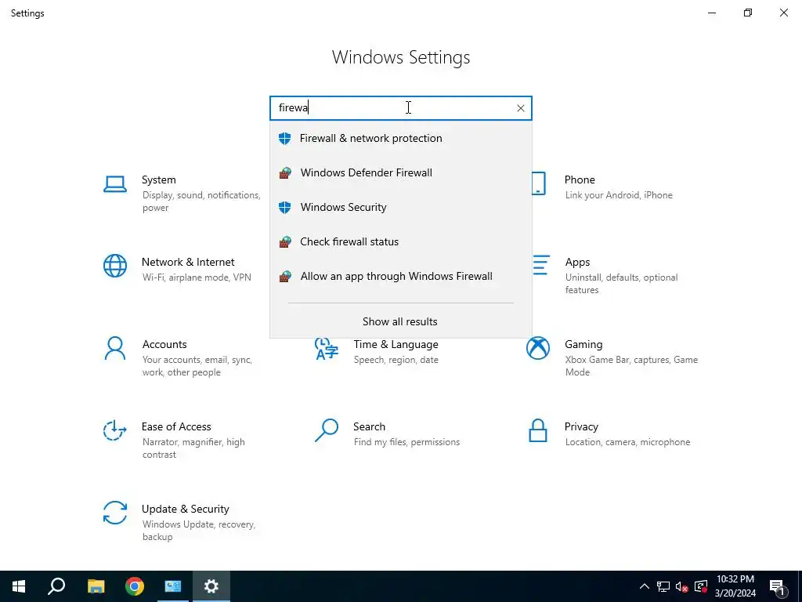The image size is (802, 602).
Task: Open Windows Security search result
Action: point(400,207)
